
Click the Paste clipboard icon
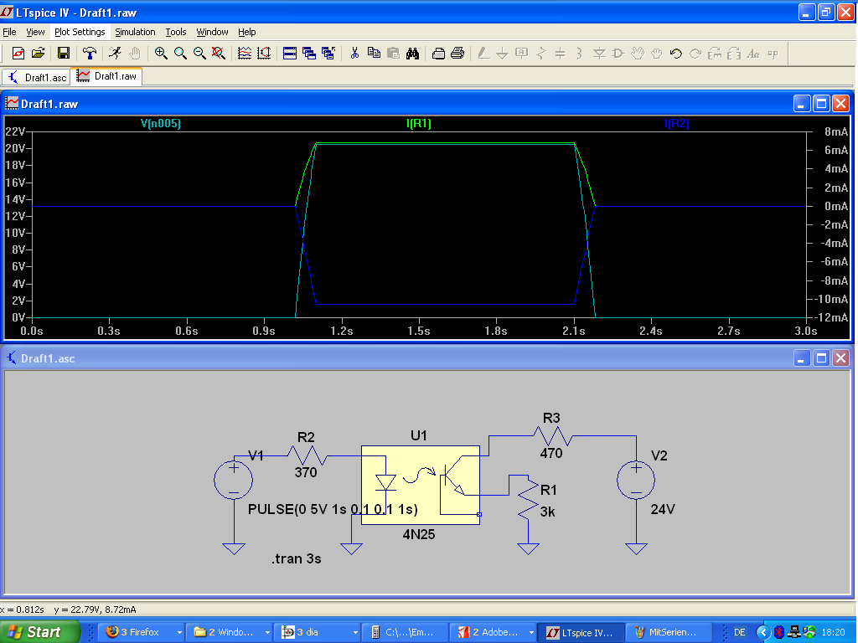click(393, 54)
